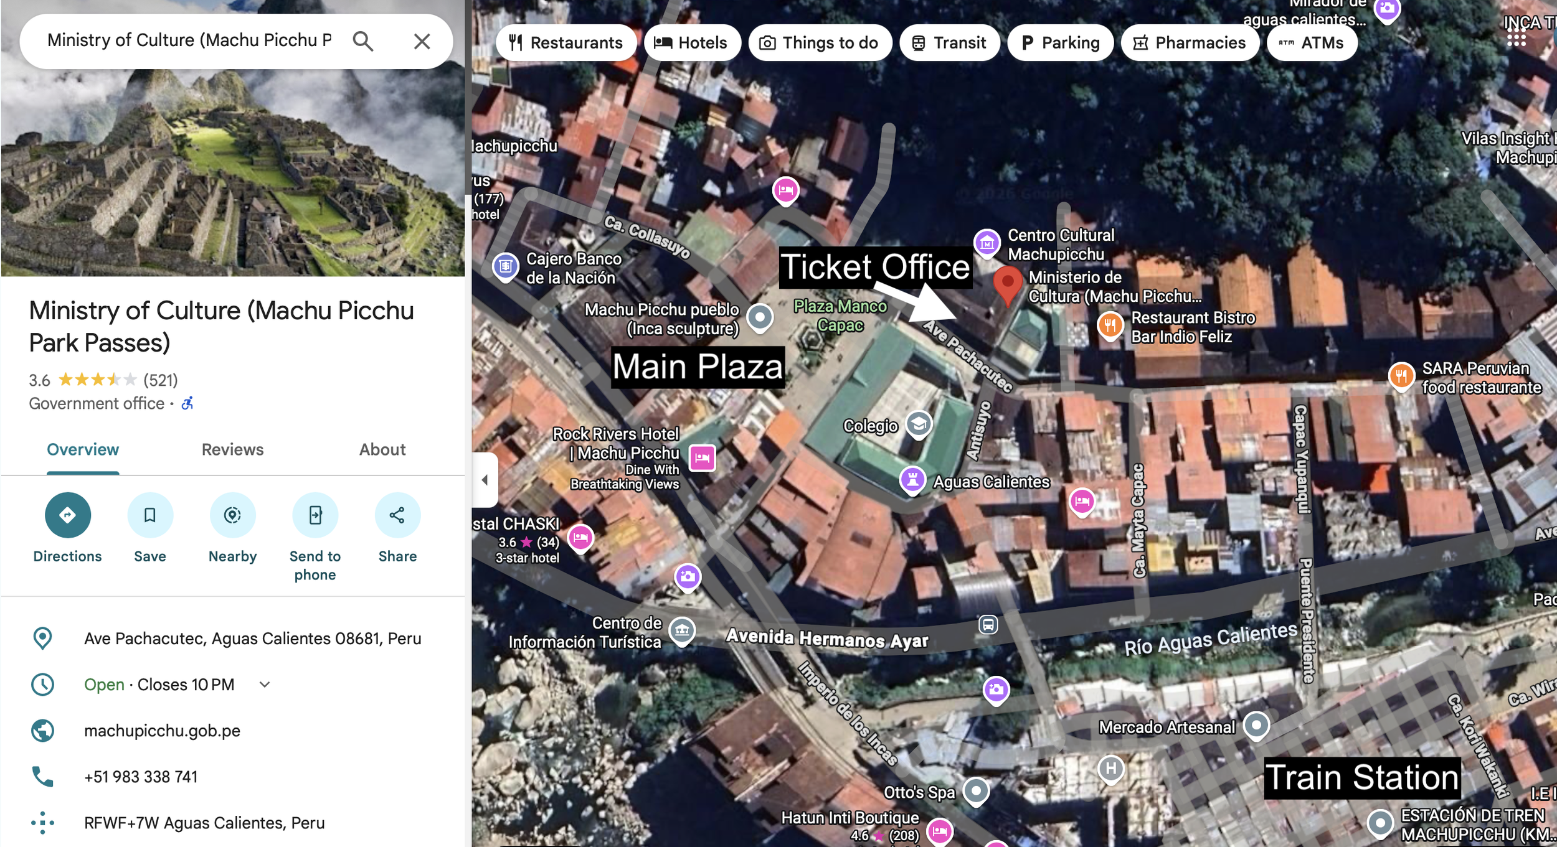Select the Things to do chip
The width and height of the screenshot is (1557, 847).
(820, 42)
